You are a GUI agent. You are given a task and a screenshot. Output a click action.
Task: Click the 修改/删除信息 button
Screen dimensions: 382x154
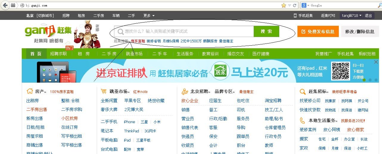(x=360, y=31)
